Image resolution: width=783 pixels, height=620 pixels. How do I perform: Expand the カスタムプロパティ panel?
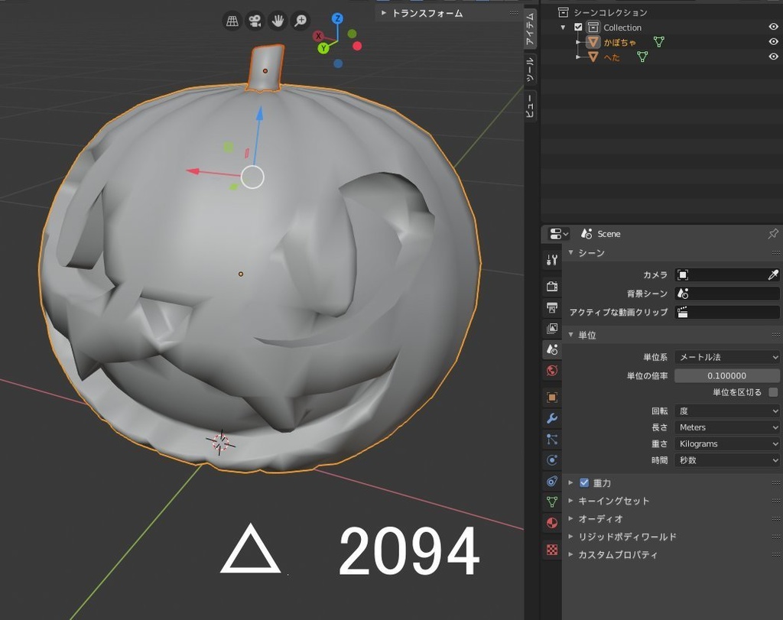click(570, 554)
